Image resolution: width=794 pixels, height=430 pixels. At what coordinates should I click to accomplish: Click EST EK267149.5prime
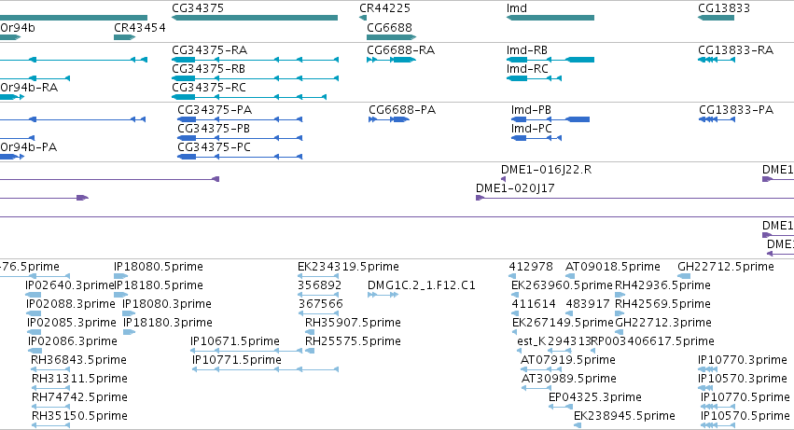[x=564, y=323]
